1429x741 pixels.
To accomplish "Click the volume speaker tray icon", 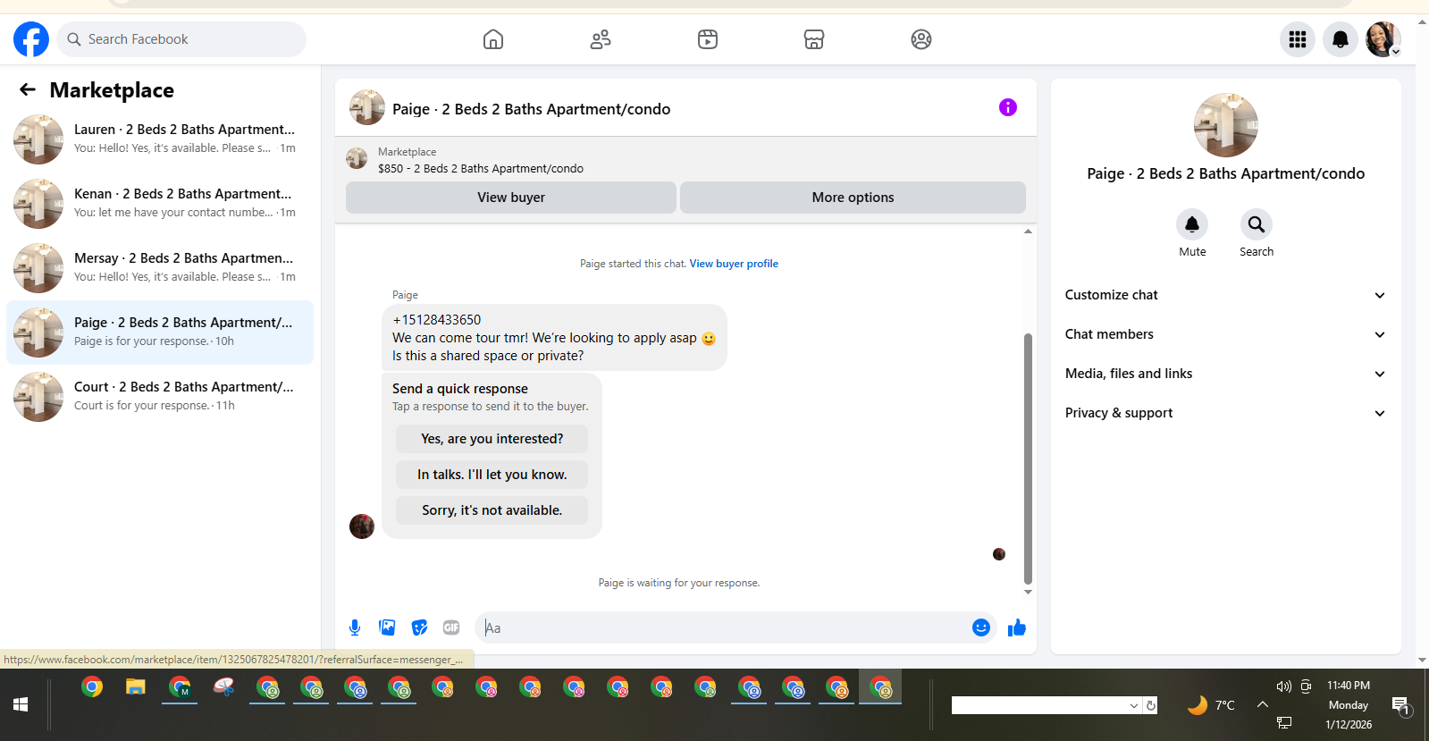I will [x=1283, y=686].
